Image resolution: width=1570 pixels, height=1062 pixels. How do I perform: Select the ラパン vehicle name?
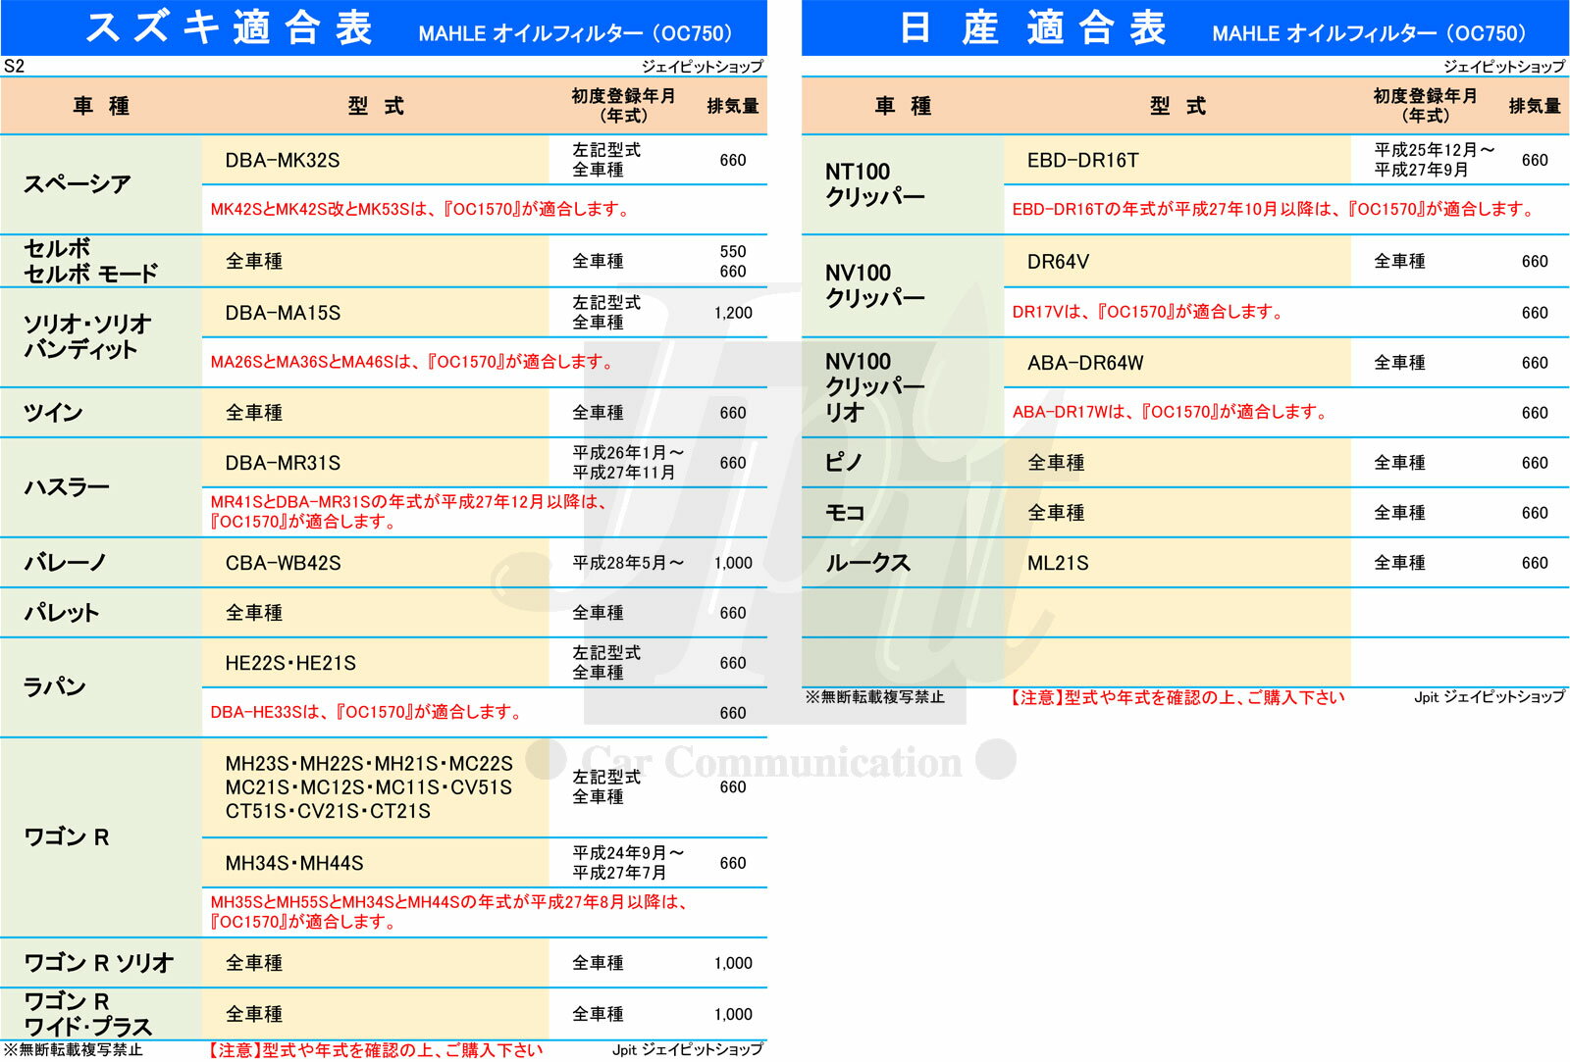point(55,687)
